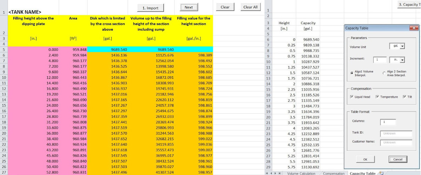This screenshot has width=421, height=175.
Task: Select the volume cell 41307.524
Action: 151,173
